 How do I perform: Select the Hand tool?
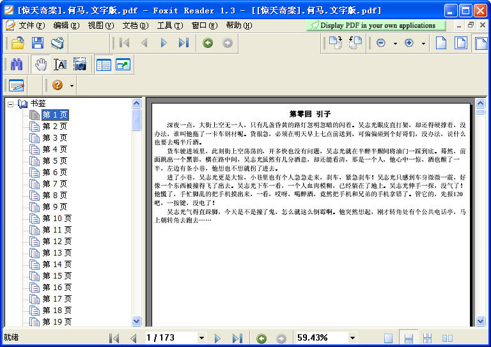[x=41, y=65]
